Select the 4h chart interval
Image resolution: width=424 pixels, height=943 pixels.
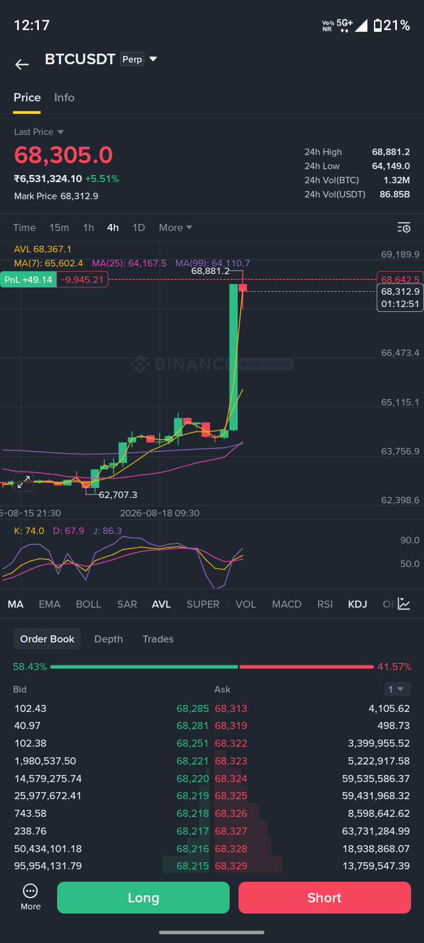[113, 227]
